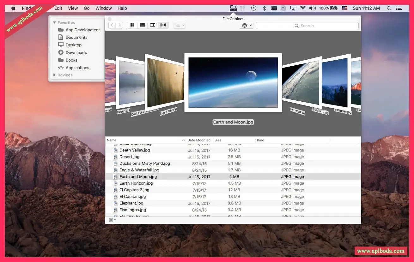Switch to list view

click(x=143, y=25)
